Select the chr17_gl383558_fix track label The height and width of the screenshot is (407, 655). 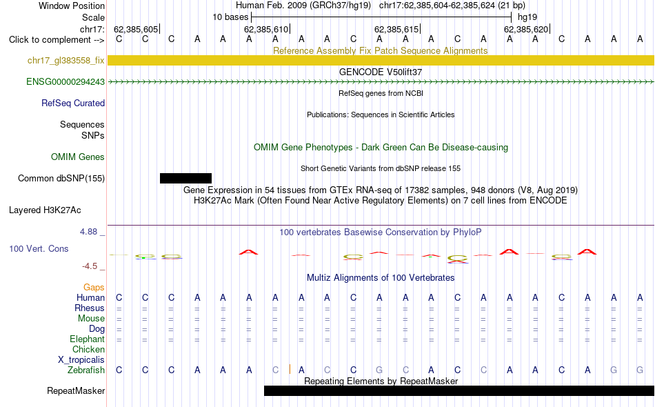66,61
